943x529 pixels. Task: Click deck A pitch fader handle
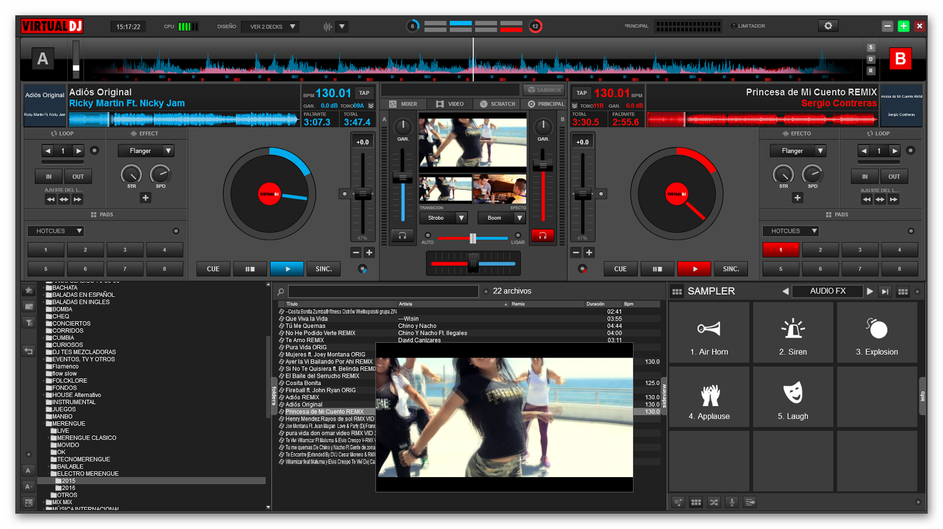pos(362,194)
